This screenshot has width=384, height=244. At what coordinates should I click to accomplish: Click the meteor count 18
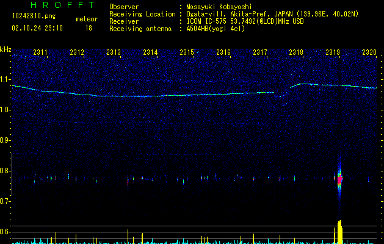pos(89,28)
